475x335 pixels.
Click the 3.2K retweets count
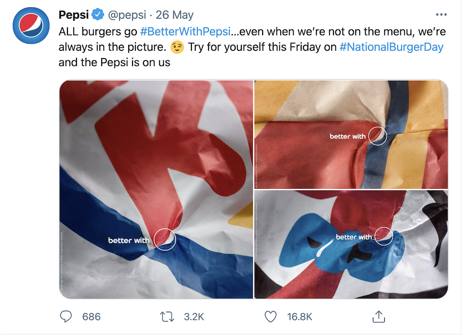click(194, 316)
